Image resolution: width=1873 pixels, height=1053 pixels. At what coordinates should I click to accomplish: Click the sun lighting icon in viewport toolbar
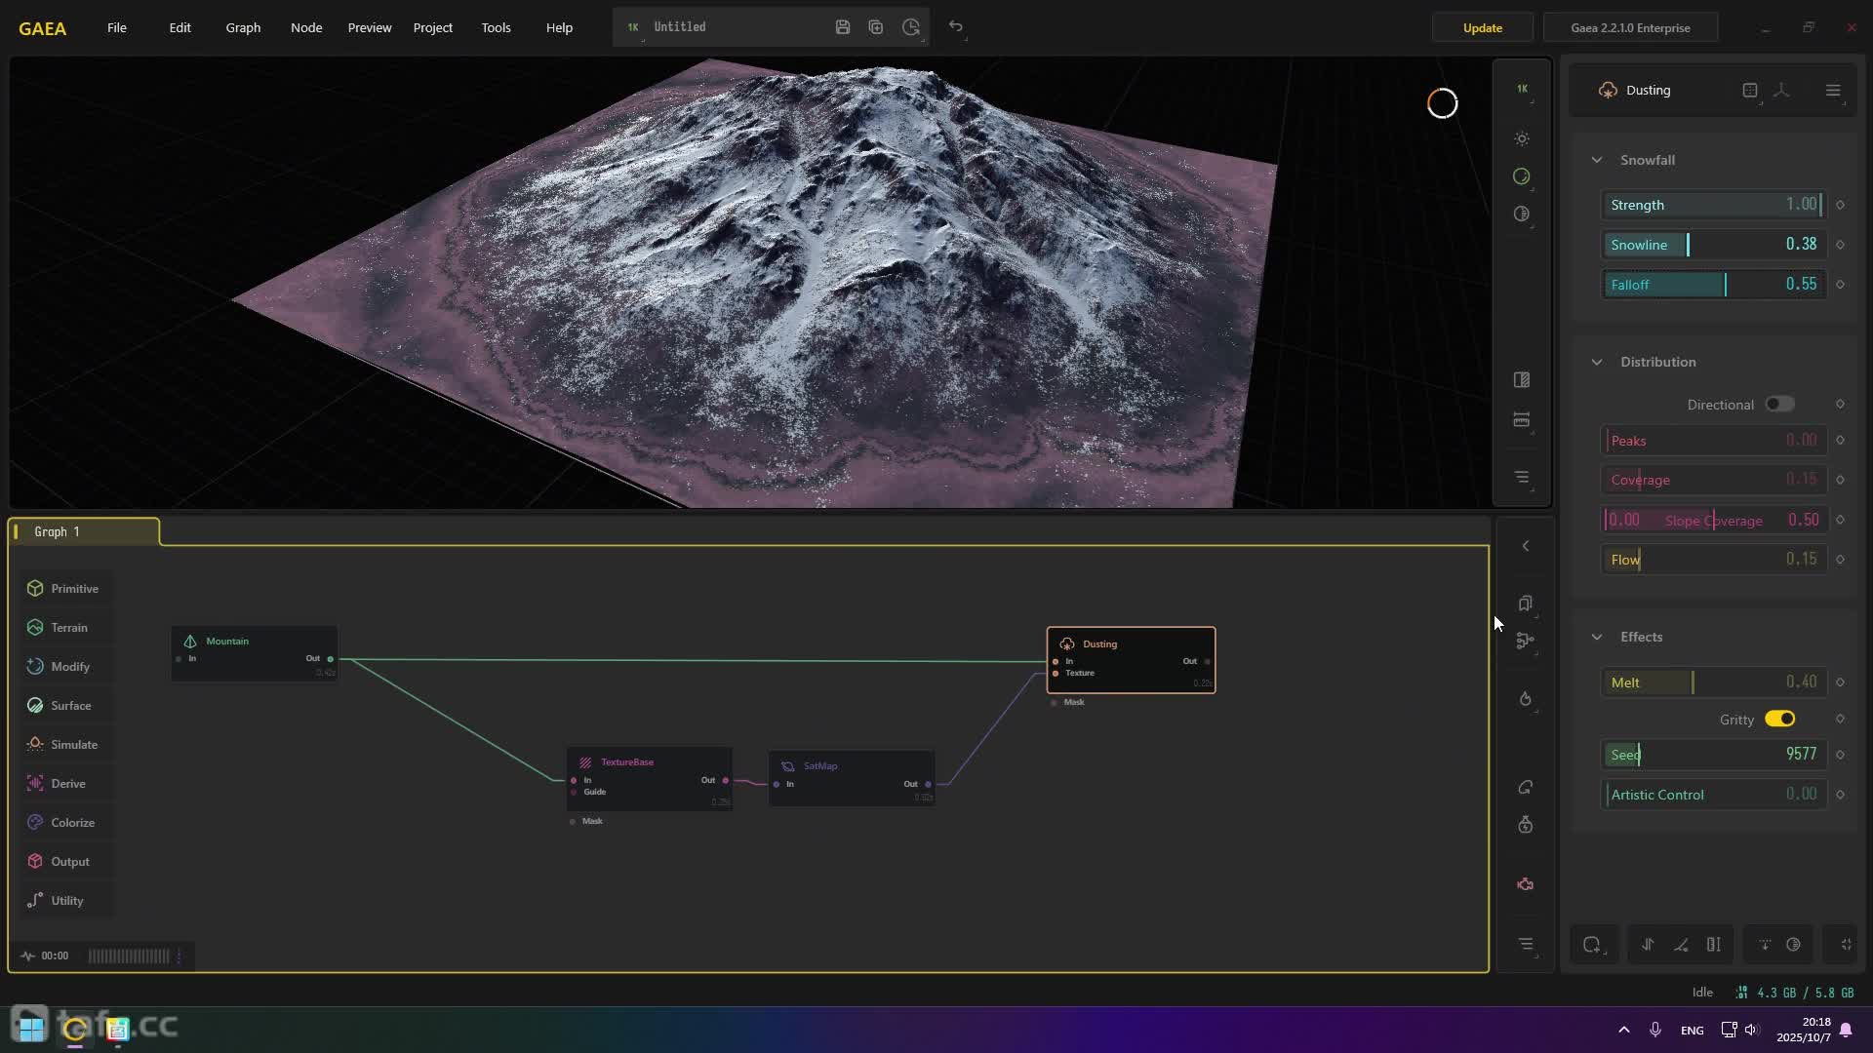point(1522,139)
